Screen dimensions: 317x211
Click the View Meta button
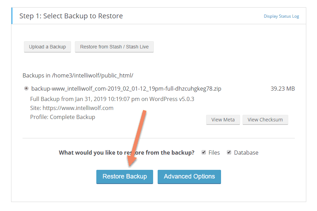tap(223, 119)
